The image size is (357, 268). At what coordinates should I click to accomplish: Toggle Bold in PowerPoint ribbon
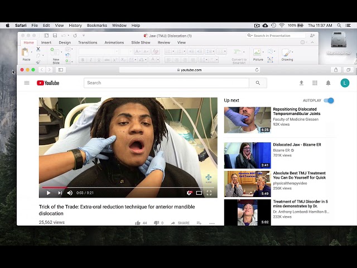[83, 60]
